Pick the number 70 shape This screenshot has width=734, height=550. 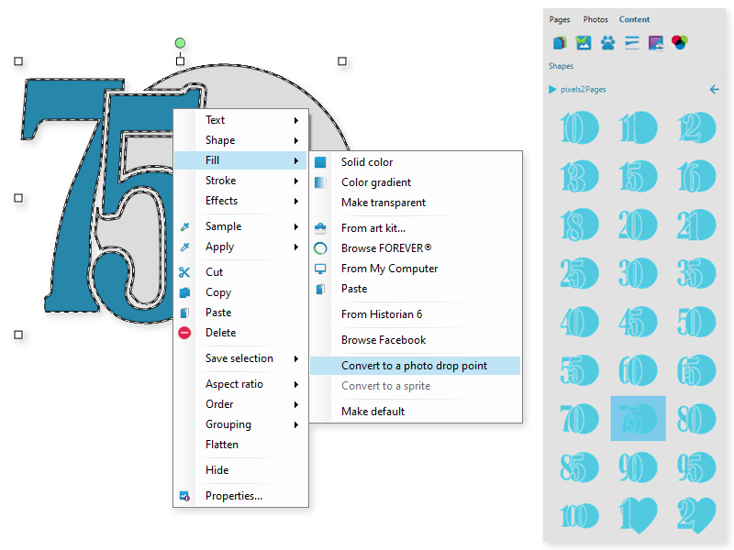click(x=580, y=419)
